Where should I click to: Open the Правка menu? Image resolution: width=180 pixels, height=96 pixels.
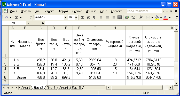26,11
